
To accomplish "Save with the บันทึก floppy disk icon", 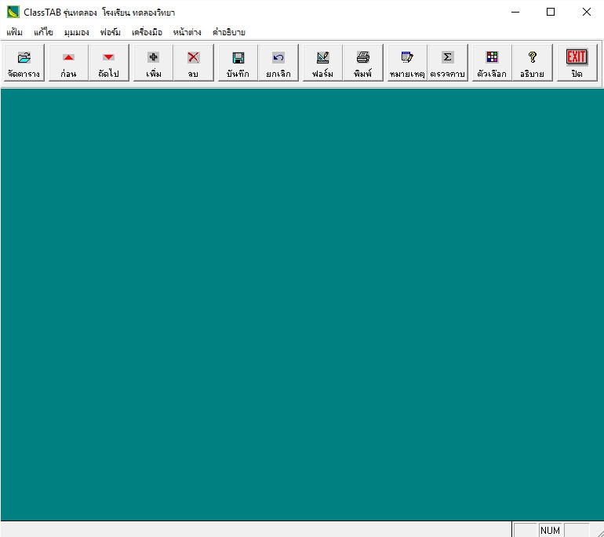I will pos(238,63).
